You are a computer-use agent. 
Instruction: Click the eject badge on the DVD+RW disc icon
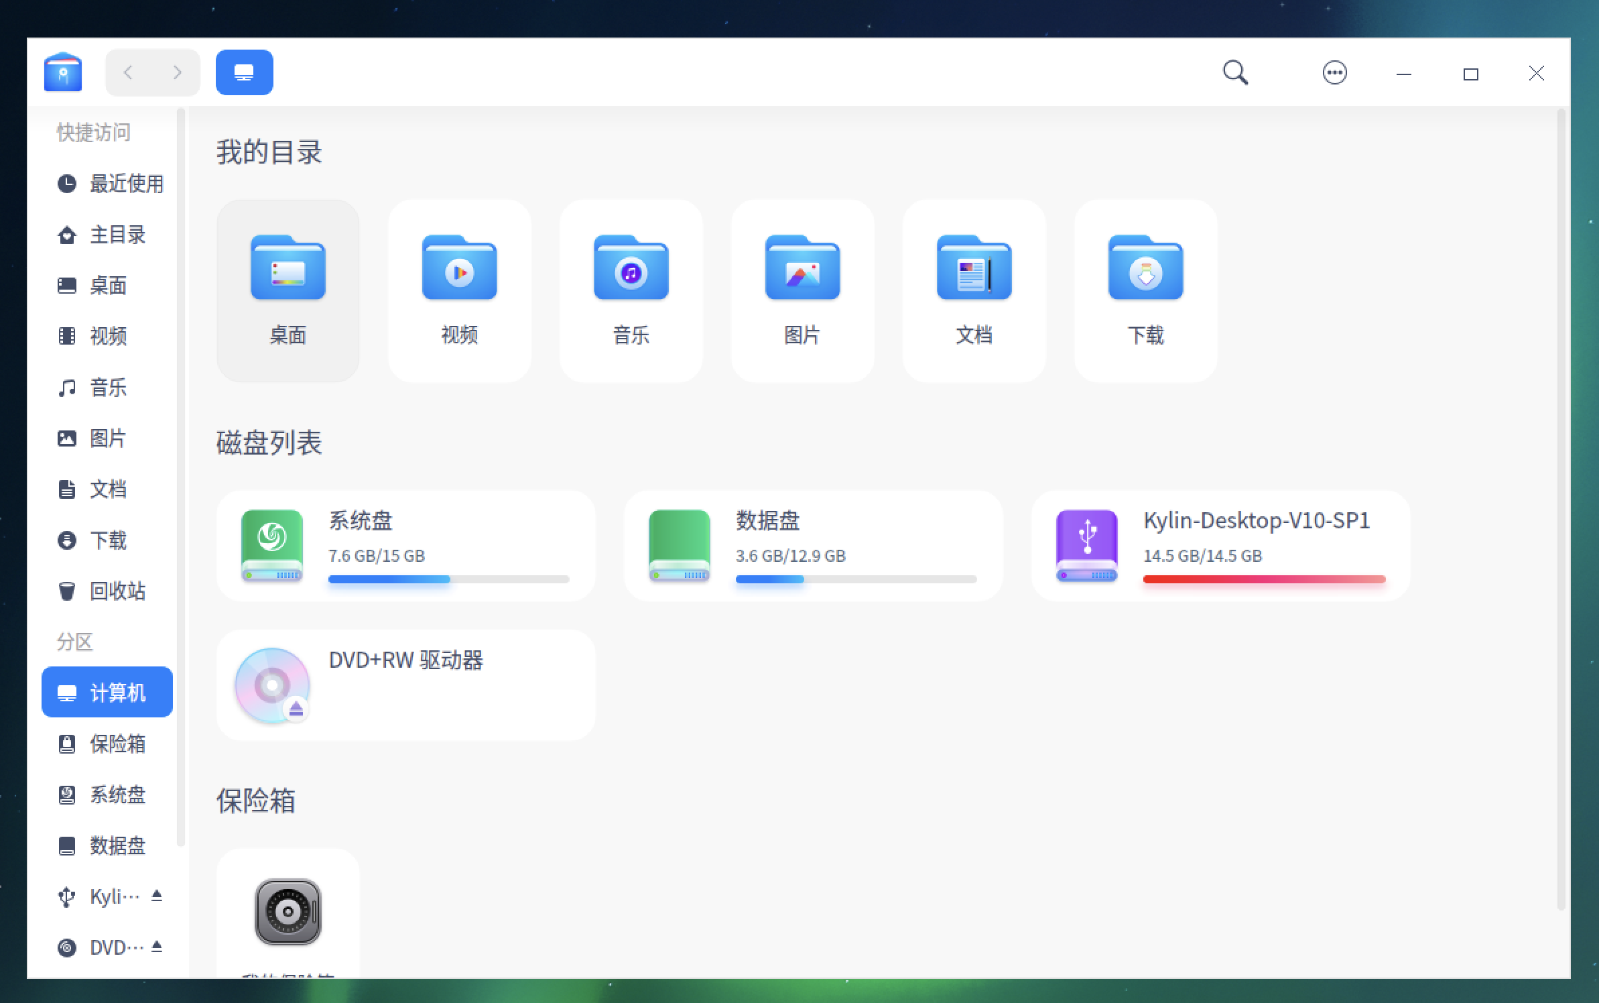[296, 709]
